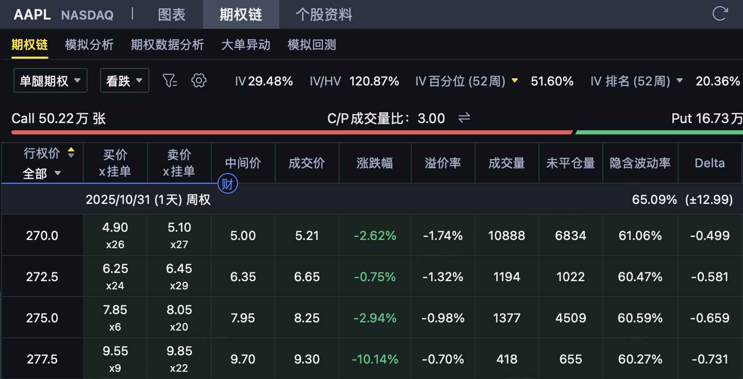Click the 期权数据分析 link
Screen dimensions: 743x379
pyautogui.click(x=167, y=45)
